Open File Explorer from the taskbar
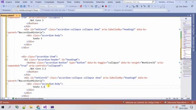Viewport: 196px width, 110px height. point(31,107)
